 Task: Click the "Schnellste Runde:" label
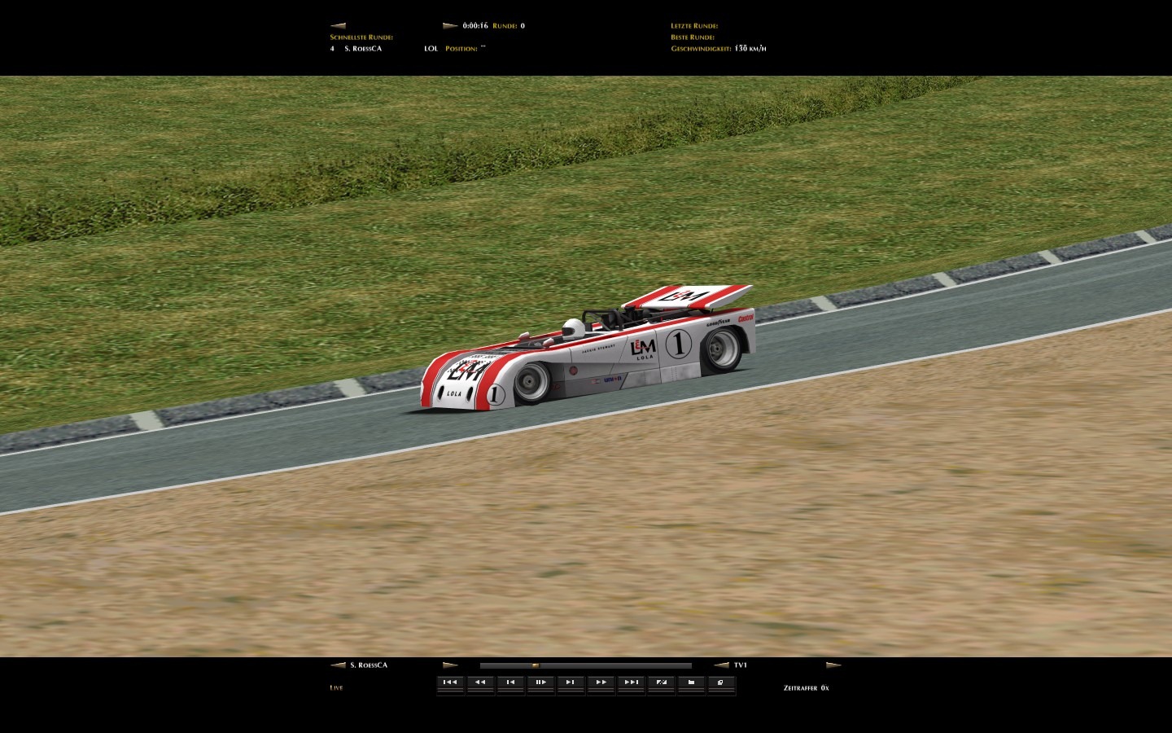tap(361, 37)
